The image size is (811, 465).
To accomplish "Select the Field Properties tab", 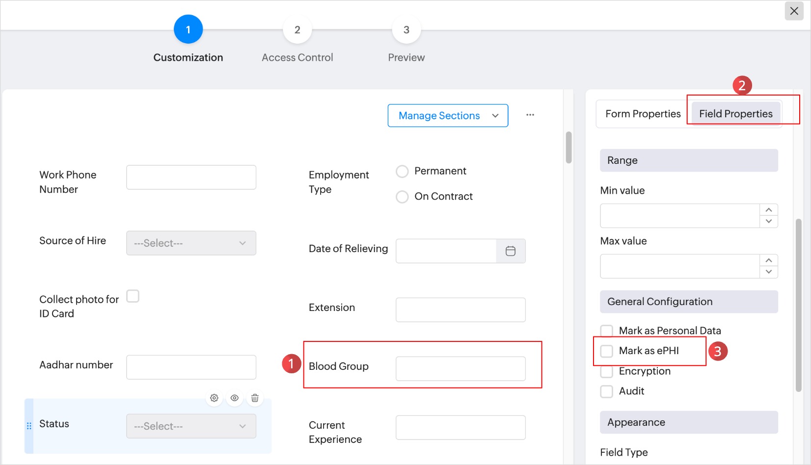I will click(735, 114).
